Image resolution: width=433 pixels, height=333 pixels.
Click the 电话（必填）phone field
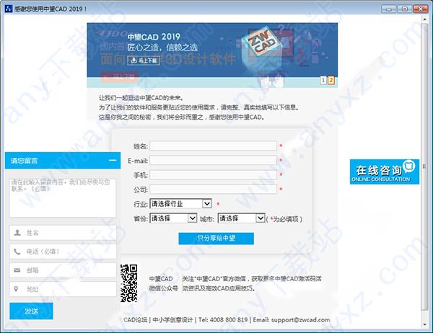click(63, 252)
